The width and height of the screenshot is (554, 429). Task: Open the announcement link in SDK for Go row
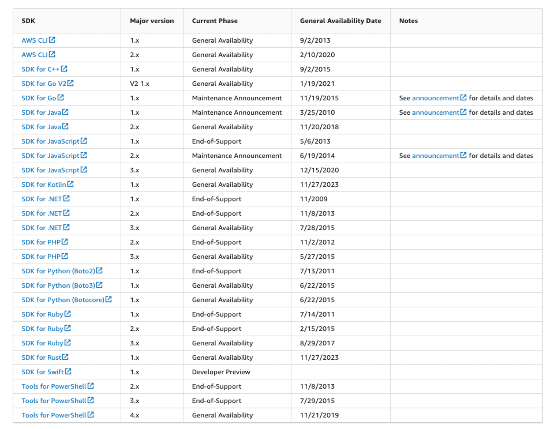(436, 98)
